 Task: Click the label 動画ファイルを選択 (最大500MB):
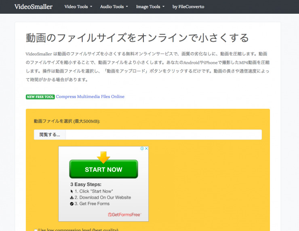67,121
